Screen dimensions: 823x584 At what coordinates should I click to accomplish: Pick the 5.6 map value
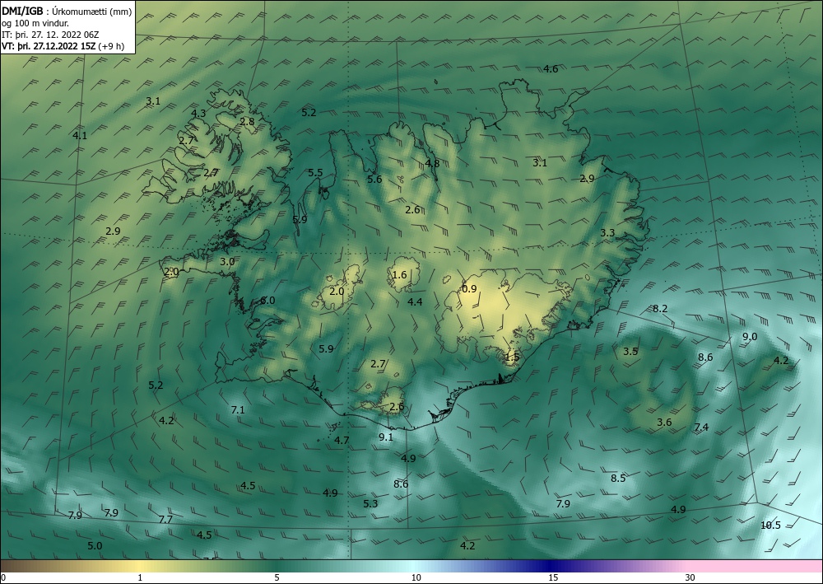(x=374, y=180)
